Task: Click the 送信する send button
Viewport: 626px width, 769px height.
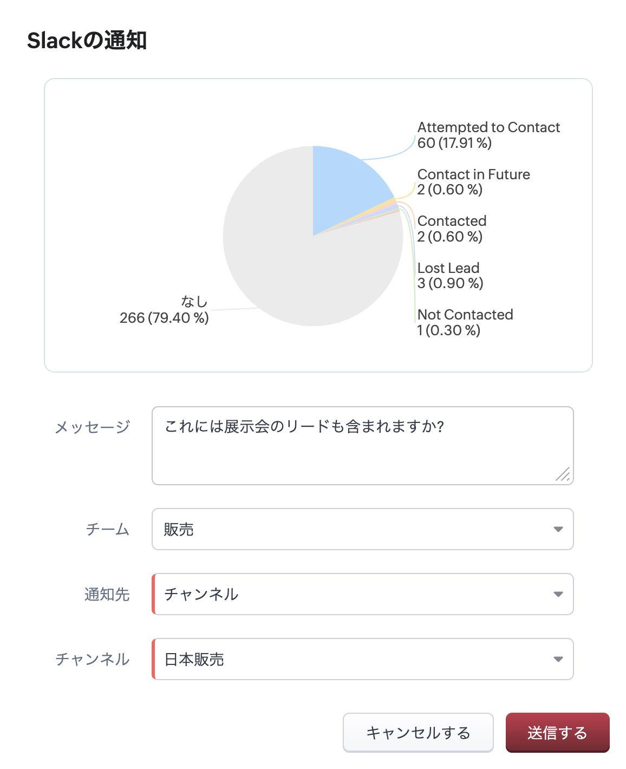Action: coord(557,733)
